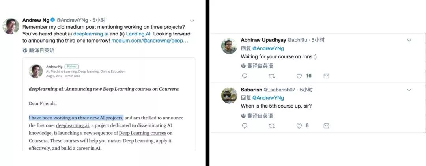Click the @AndrewYNg mention in Sabarish's reply
The height and width of the screenshot is (166, 426).
click(268, 98)
